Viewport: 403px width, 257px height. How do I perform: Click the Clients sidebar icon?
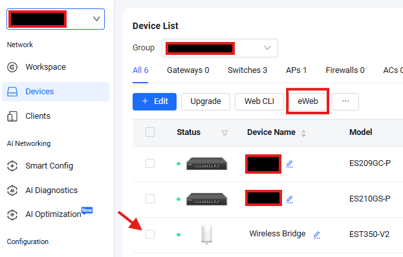[x=12, y=116]
